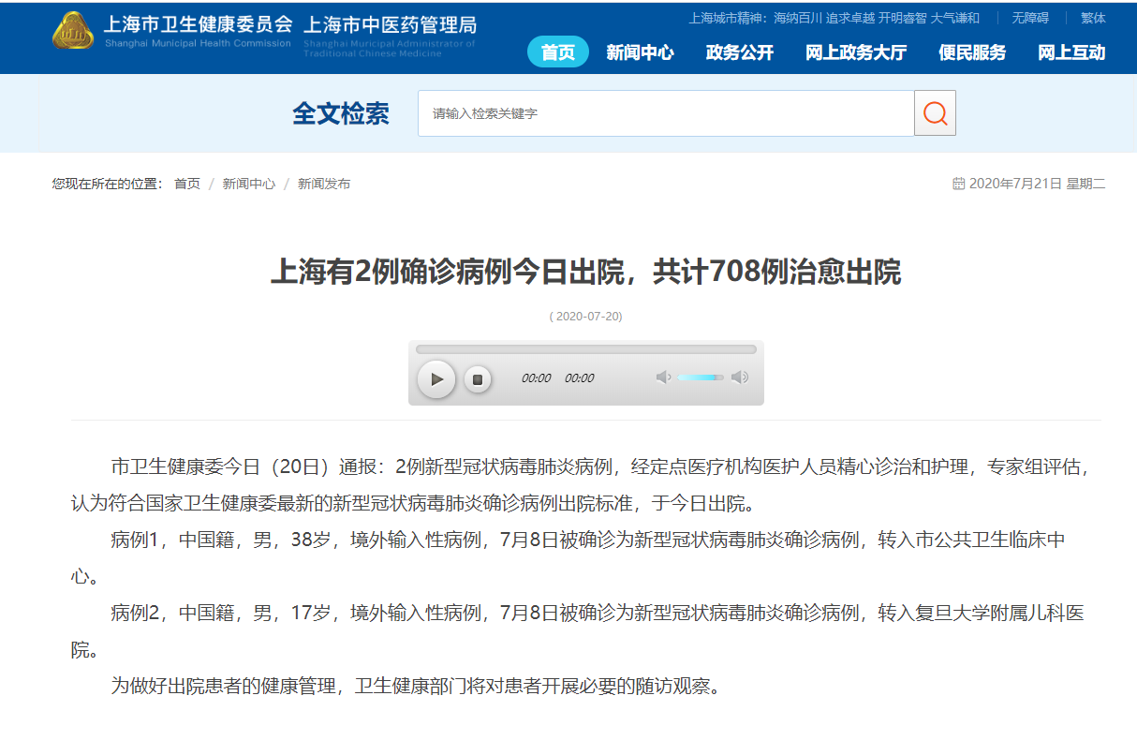Click 首页 in the breadcrumb trail
1137x755 pixels.
click(187, 184)
